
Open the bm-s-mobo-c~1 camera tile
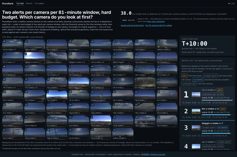pos(123,71)
